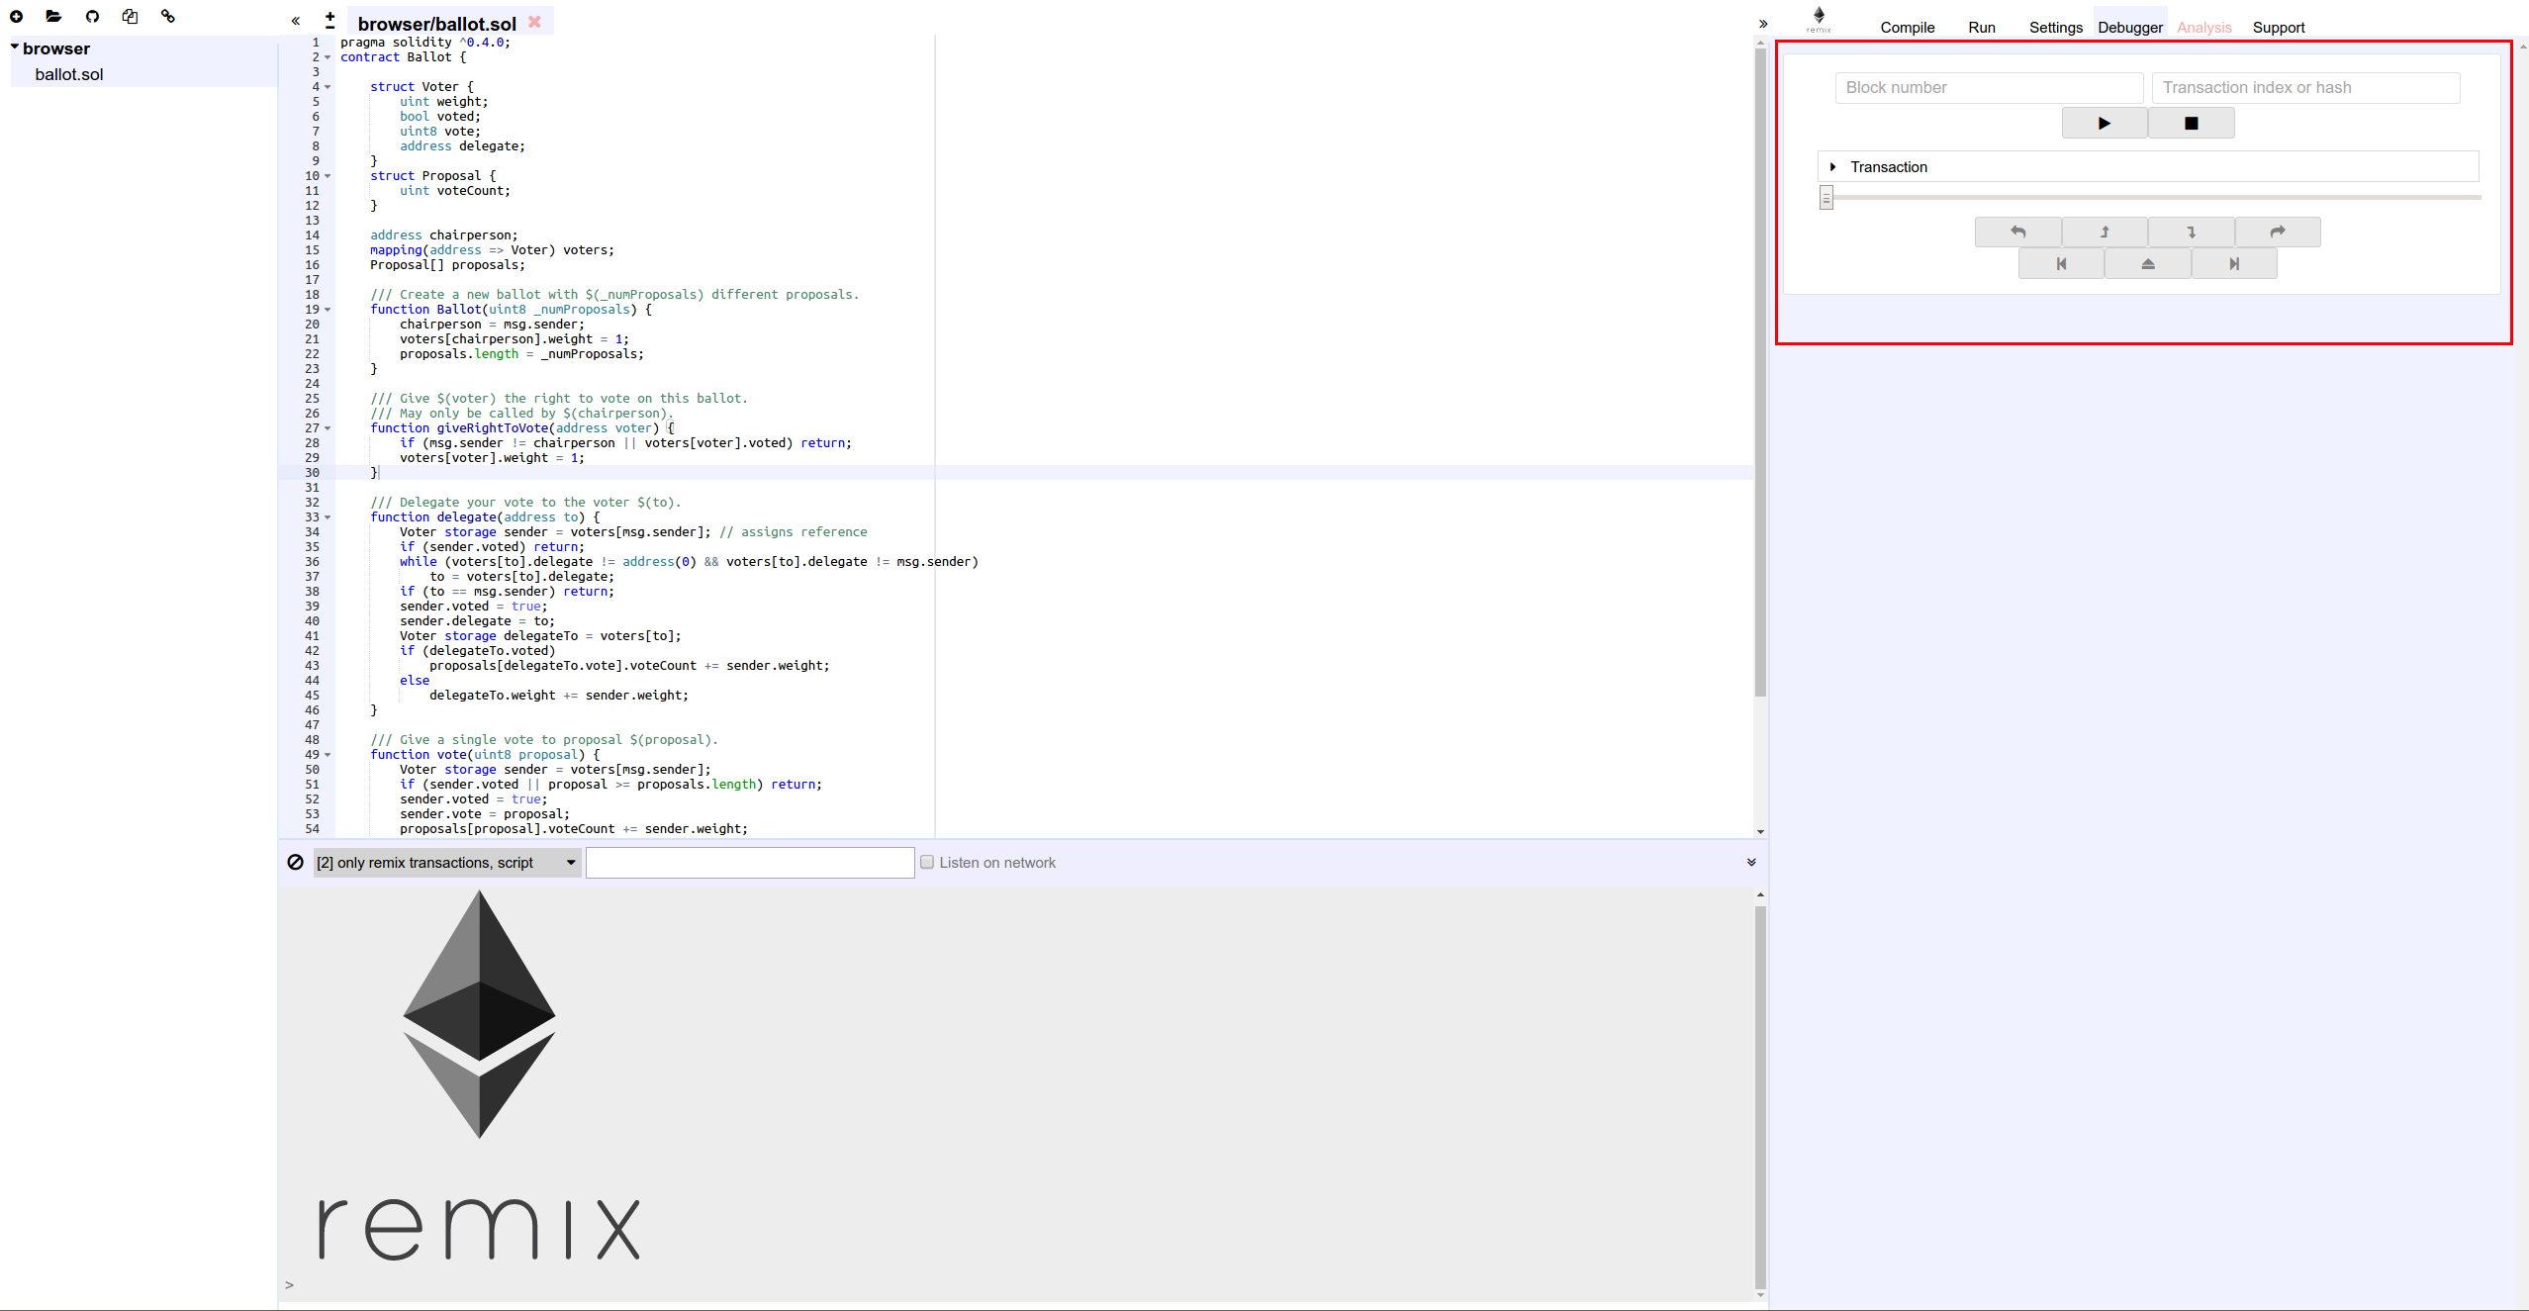This screenshot has height=1311, width=2529.
Task: Focus the Transaction index or hash field
Action: coord(2305,87)
